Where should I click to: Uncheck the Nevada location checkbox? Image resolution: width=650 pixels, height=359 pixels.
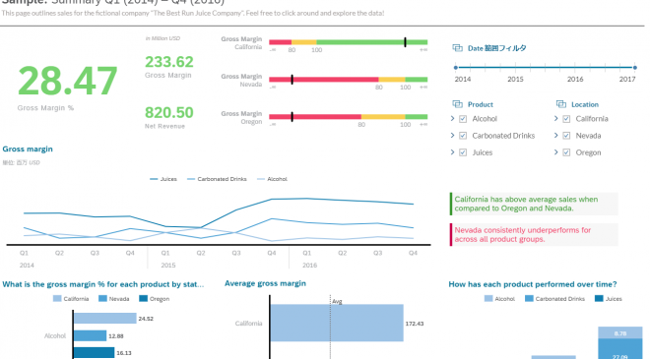(x=566, y=136)
